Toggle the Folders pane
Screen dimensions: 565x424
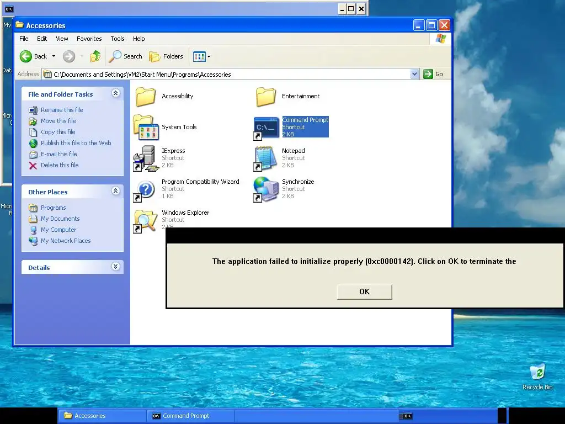pyautogui.click(x=166, y=56)
